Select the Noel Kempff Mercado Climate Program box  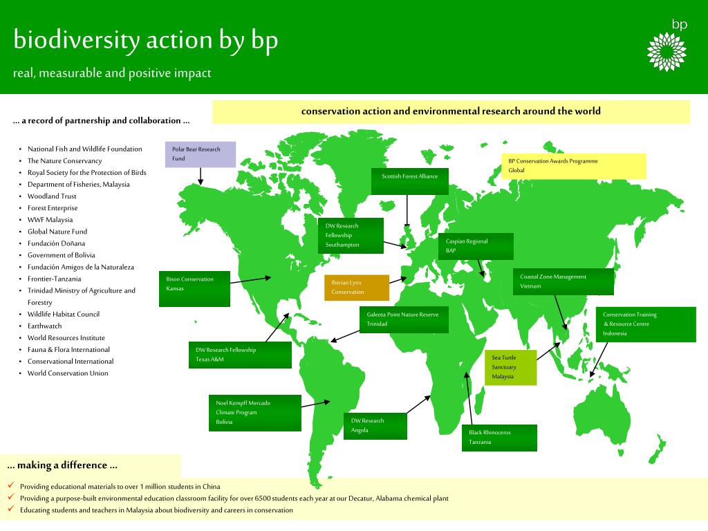[255, 413]
